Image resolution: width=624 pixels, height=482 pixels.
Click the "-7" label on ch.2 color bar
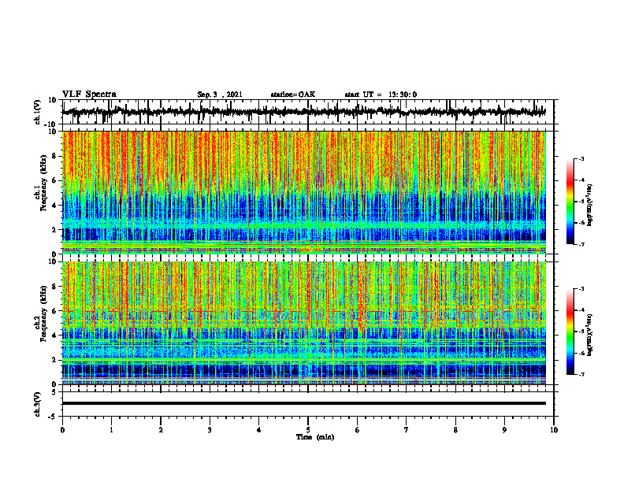[x=581, y=375]
